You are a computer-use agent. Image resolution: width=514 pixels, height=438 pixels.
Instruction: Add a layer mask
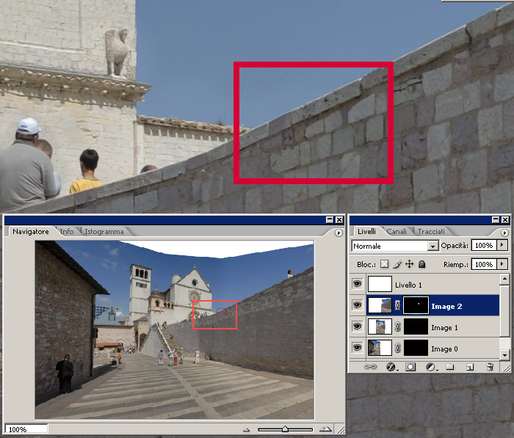click(410, 366)
